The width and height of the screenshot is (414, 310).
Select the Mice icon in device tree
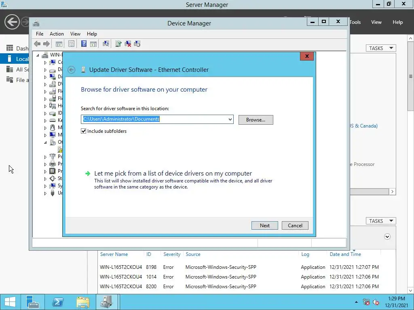(x=53, y=128)
